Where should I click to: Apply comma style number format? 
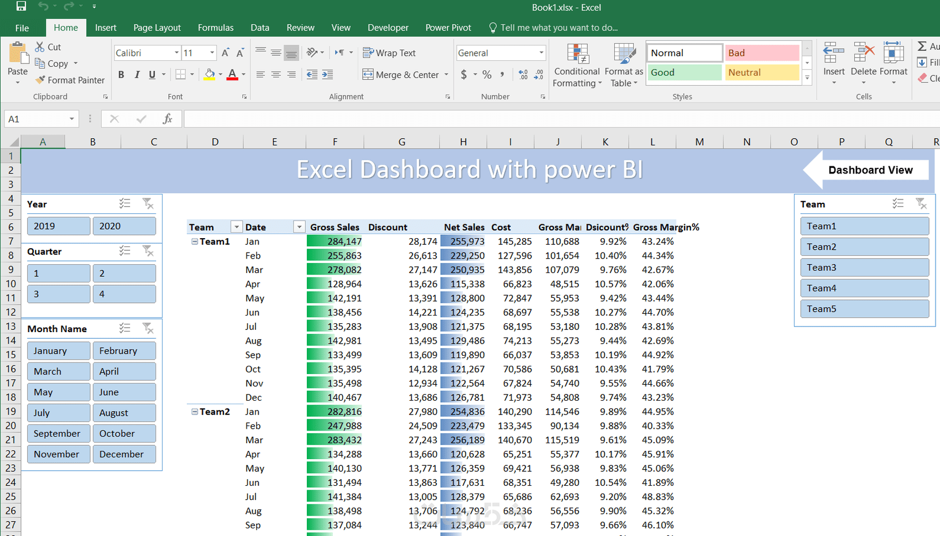502,75
